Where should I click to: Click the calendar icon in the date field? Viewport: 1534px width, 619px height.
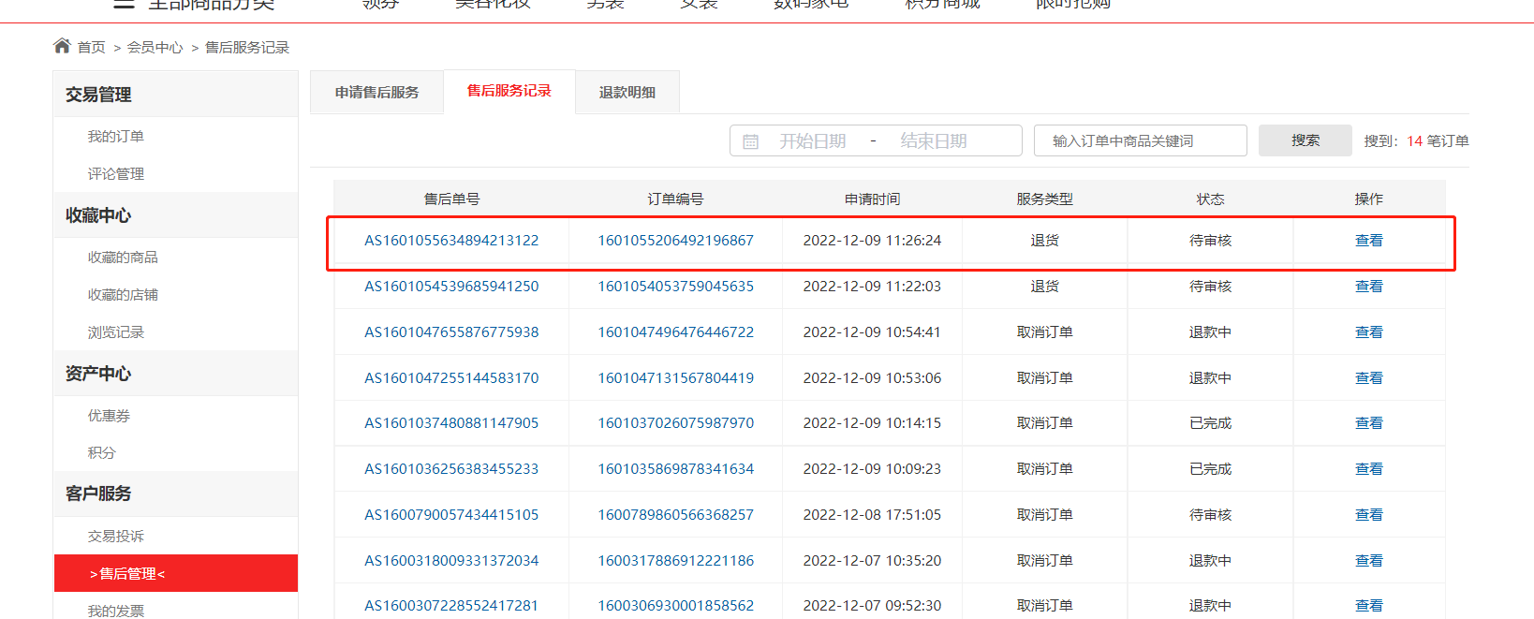pyautogui.click(x=750, y=141)
